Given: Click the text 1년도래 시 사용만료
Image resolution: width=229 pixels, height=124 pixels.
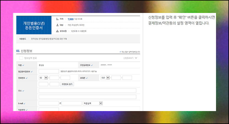Looking at the screenshot, I should pyautogui.click(x=79, y=31).
